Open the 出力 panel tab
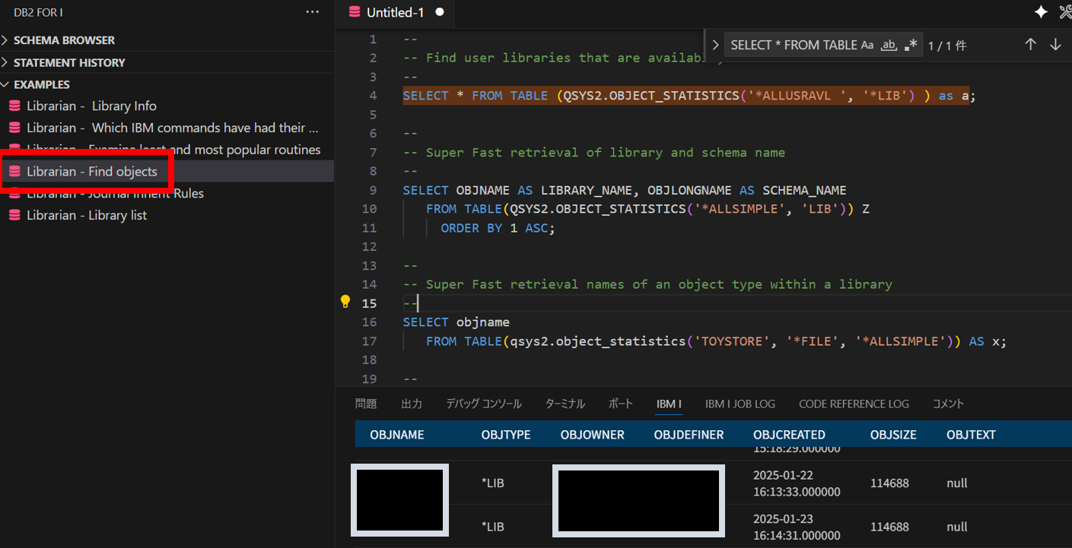Image resolution: width=1072 pixels, height=548 pixels. [412, 404]
